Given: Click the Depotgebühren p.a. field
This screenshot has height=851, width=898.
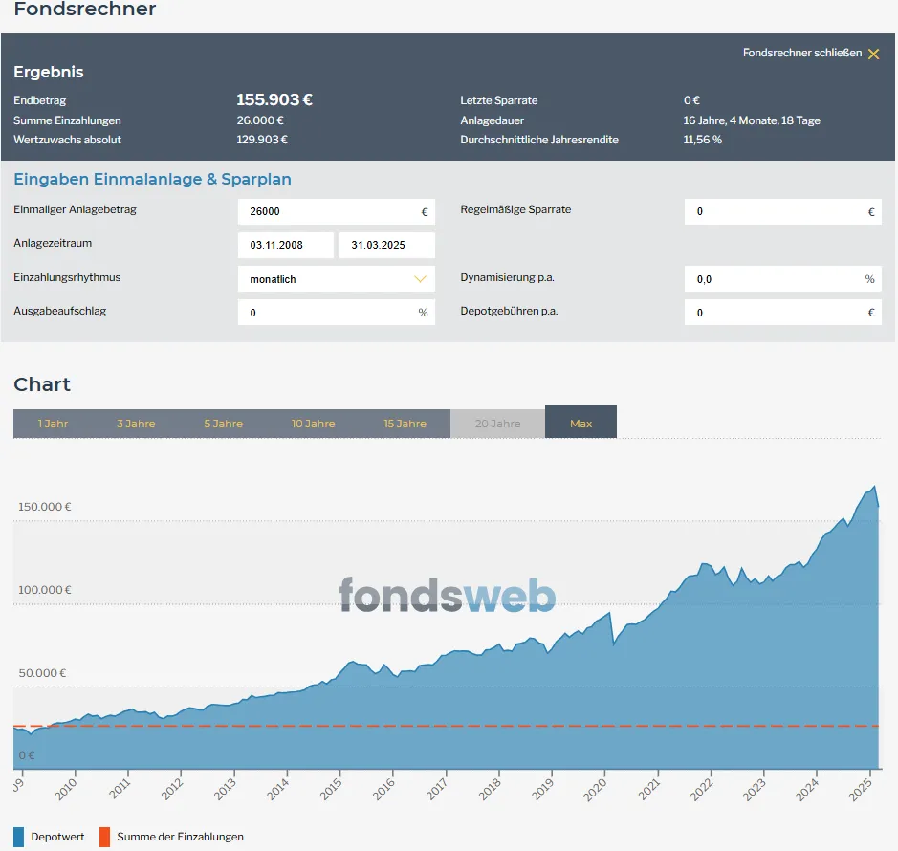Looking at the screenshot, I should (773, 313).
